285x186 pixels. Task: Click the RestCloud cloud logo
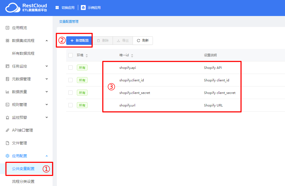(x=13, y=8)
